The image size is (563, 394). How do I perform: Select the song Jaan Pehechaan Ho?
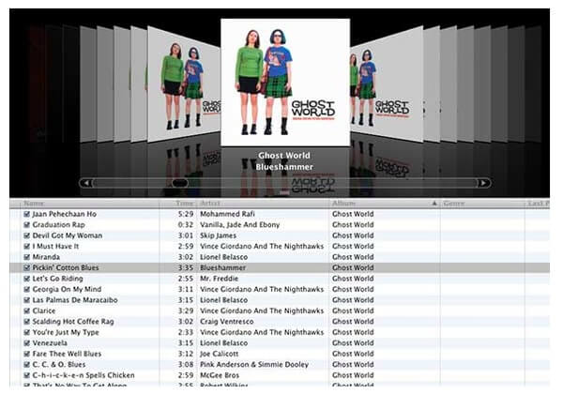tap(64, 214)
